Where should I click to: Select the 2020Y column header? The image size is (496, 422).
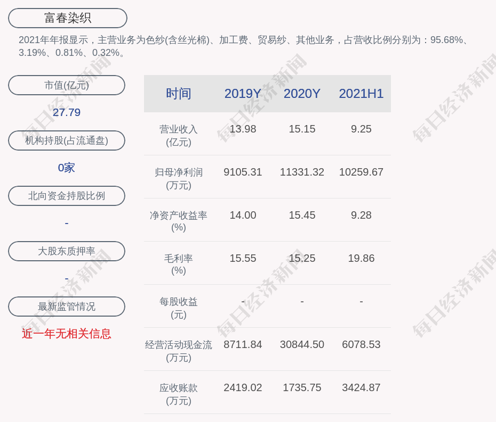tap(302, 94)
